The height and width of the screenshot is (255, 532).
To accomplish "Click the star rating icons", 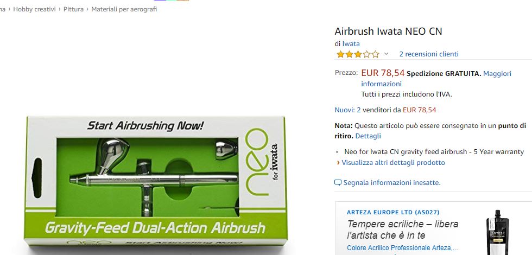I will click(358, 54).
